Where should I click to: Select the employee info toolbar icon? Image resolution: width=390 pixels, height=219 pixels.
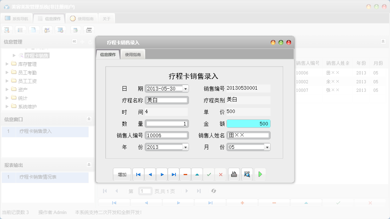(x=47, y=30)
